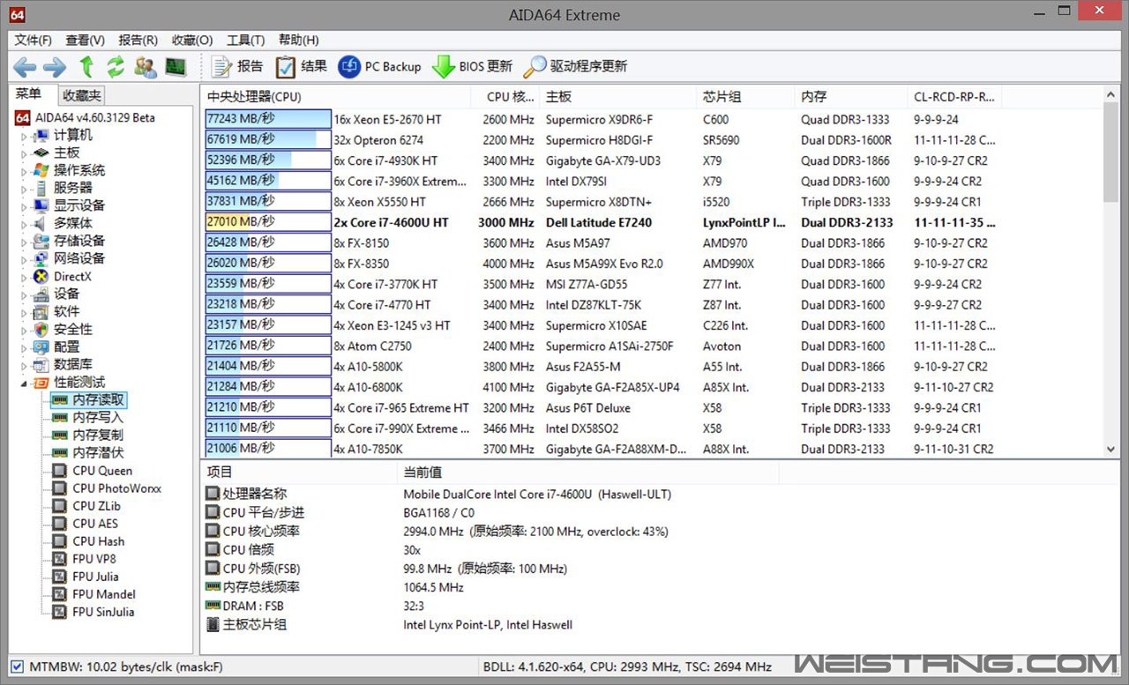Select the FPU VP8 benchmark icon
Viewport: 1129px width, 685px height.
pyautogui.click(x=60, y=559)
